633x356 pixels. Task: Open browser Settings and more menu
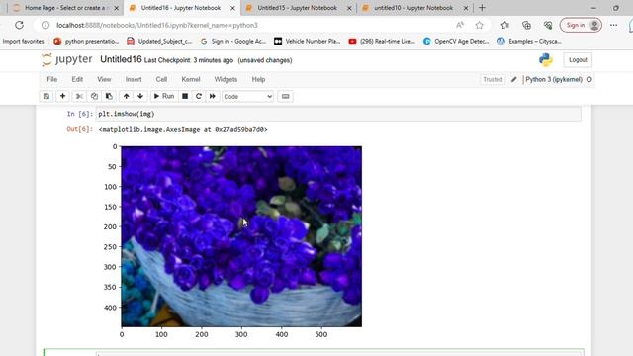click(x=613, y=25)
